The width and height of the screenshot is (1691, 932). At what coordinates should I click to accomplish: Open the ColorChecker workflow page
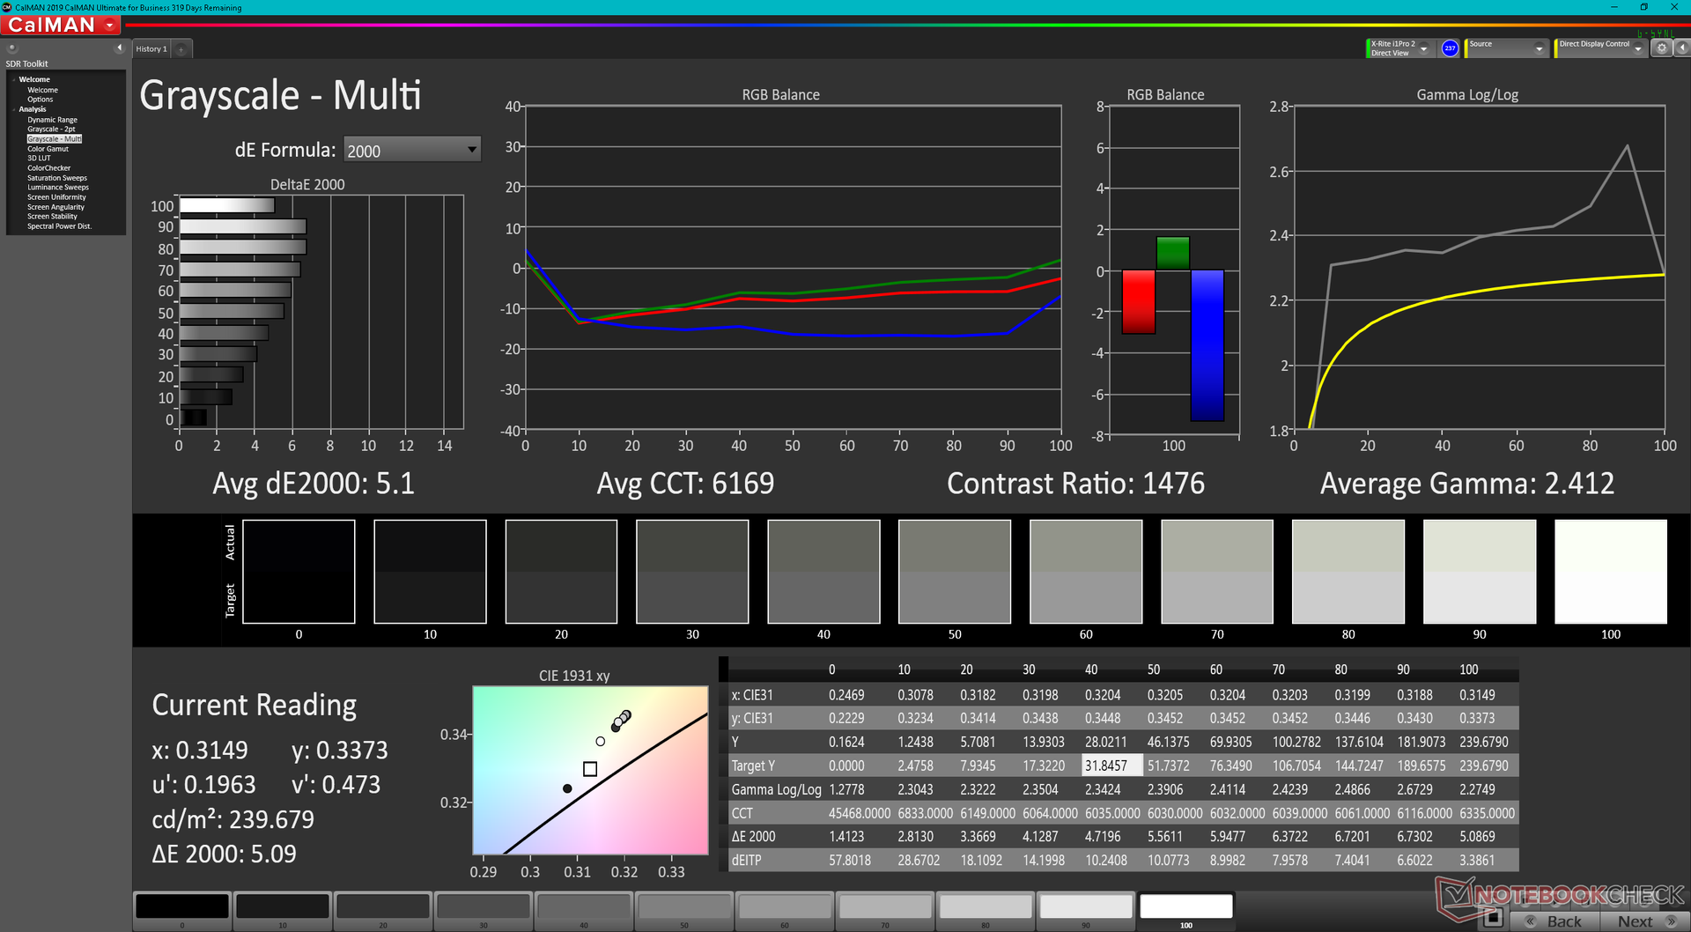click(48, 168)
